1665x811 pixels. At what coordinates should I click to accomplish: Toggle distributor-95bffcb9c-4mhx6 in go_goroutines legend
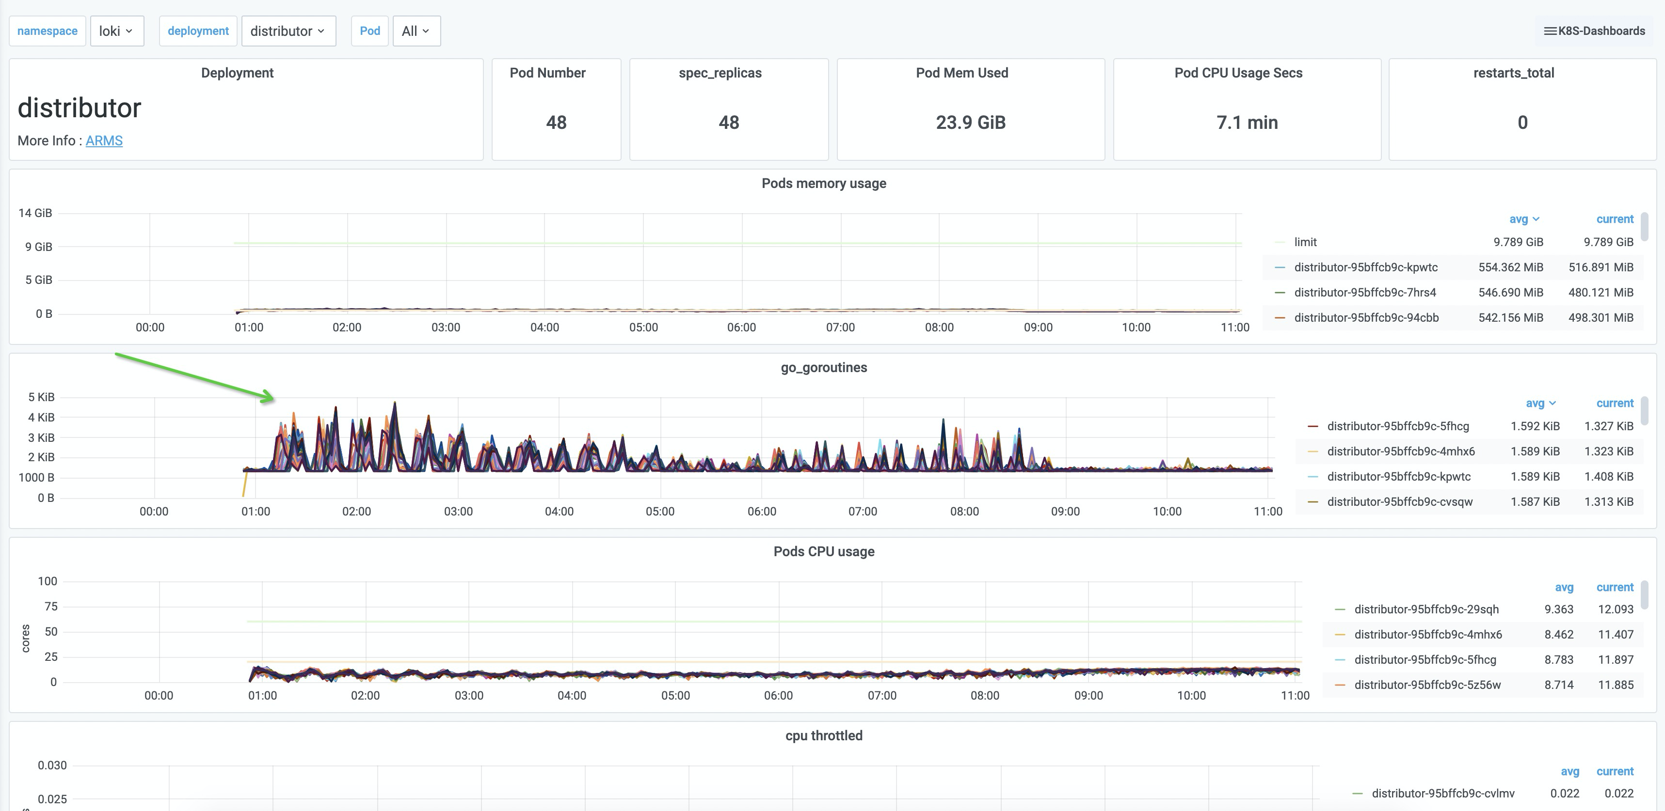(x=1400, y=452)
